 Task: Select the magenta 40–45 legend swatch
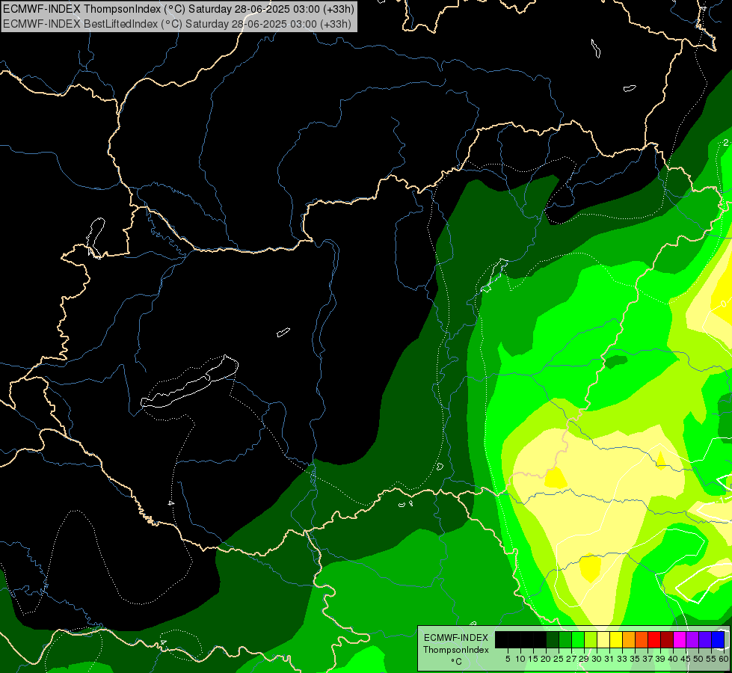point(680,640)
